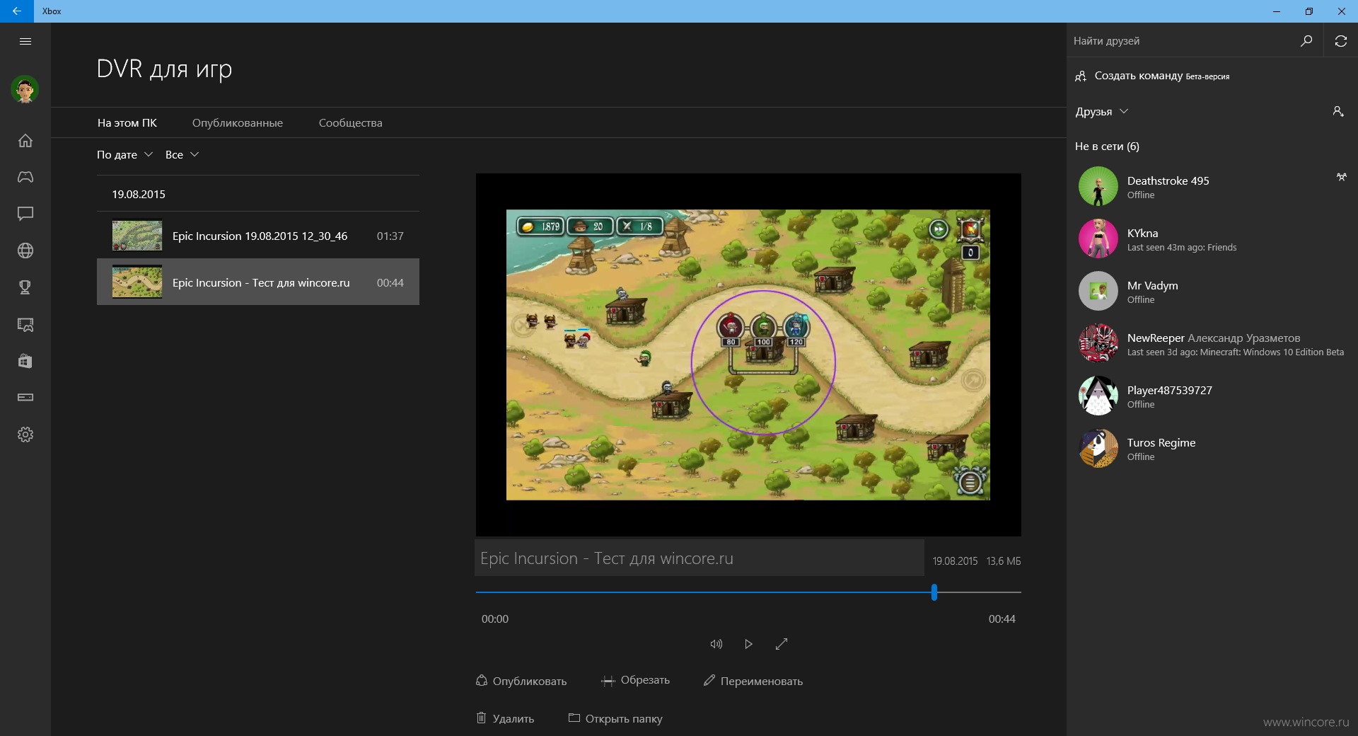Click the Не в сети (6) header

point(1107,146)
